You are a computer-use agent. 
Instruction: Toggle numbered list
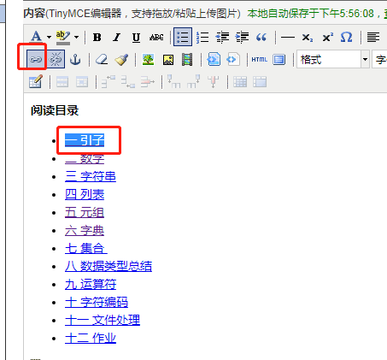click(x=202, y=37)
